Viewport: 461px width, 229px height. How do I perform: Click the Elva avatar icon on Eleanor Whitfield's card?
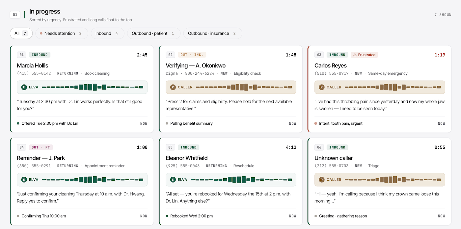tap(173, 180)
